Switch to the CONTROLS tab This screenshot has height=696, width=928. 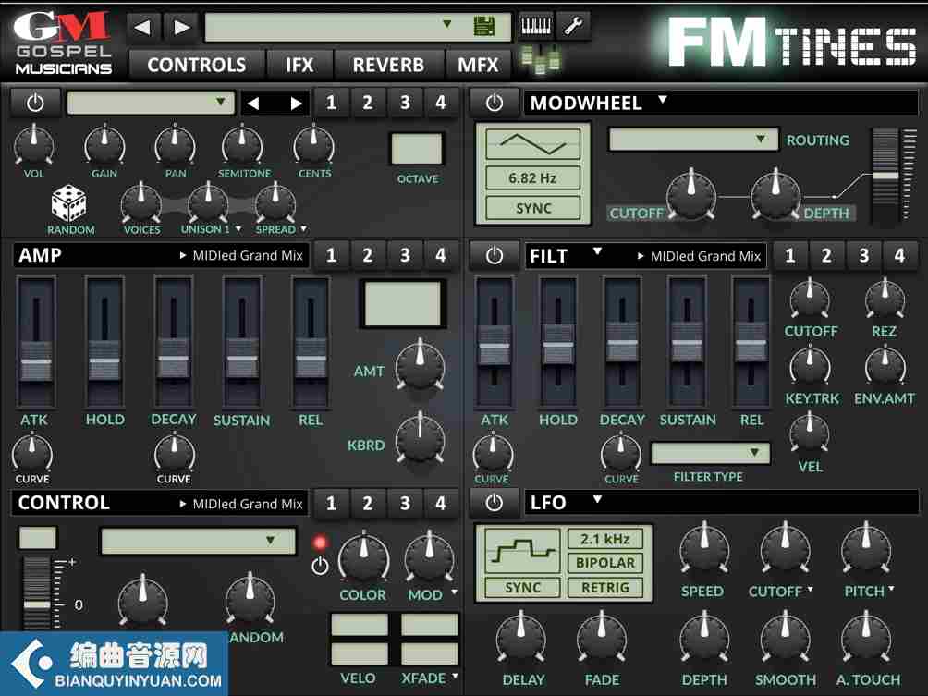[197, 64]
